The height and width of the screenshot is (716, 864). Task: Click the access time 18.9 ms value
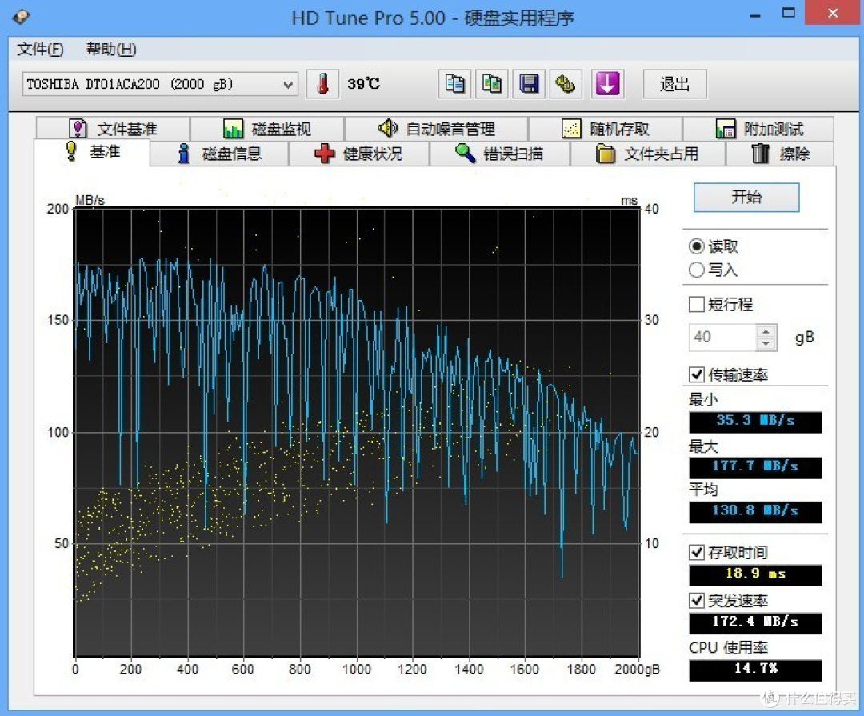coord(755,574)
